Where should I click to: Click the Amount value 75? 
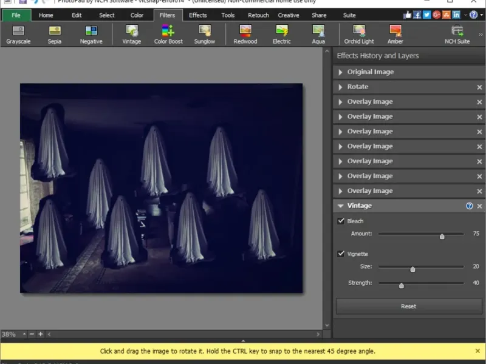click(x=476, y=234)
